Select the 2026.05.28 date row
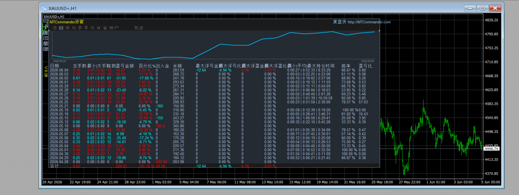This screenshot has width=519, height=195. [58, 90]
